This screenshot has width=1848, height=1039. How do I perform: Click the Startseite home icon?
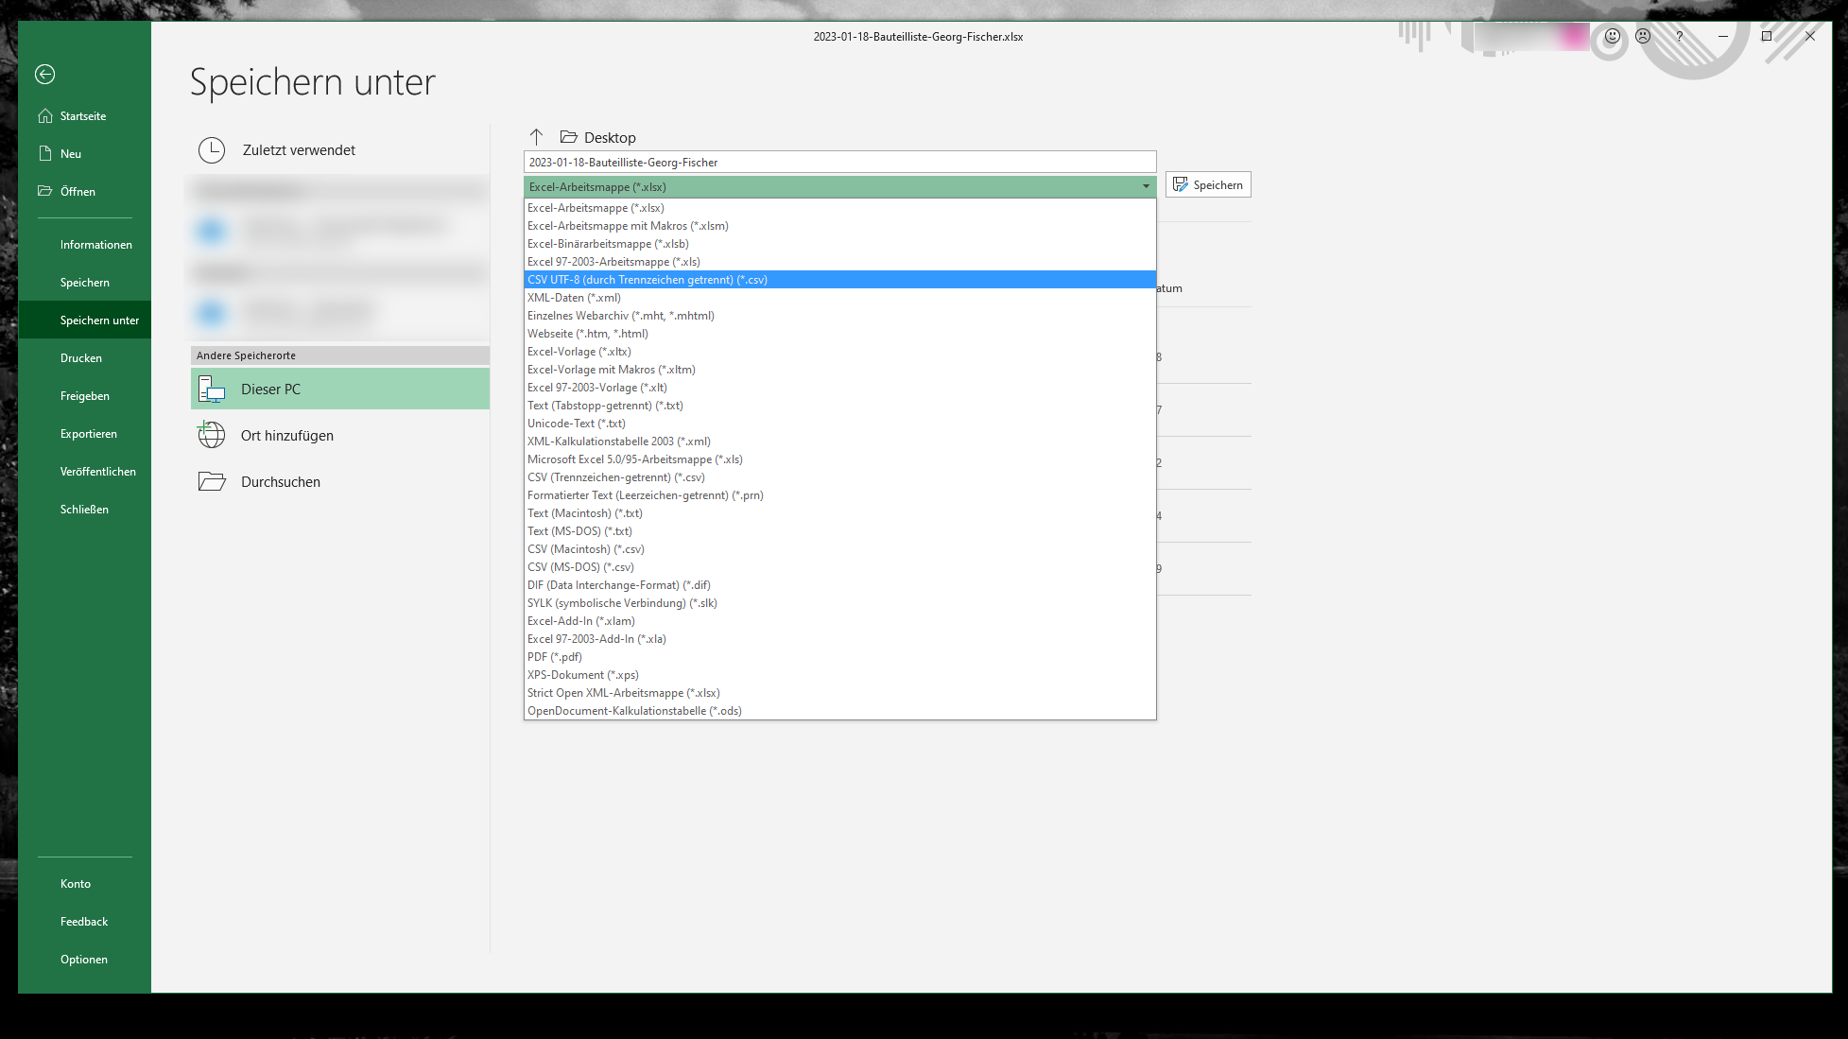point(44,115)
